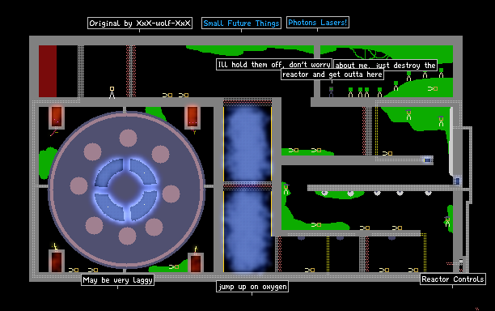Click the center core of the reactor
Screen dimensions: 495x311
point(126,189)
